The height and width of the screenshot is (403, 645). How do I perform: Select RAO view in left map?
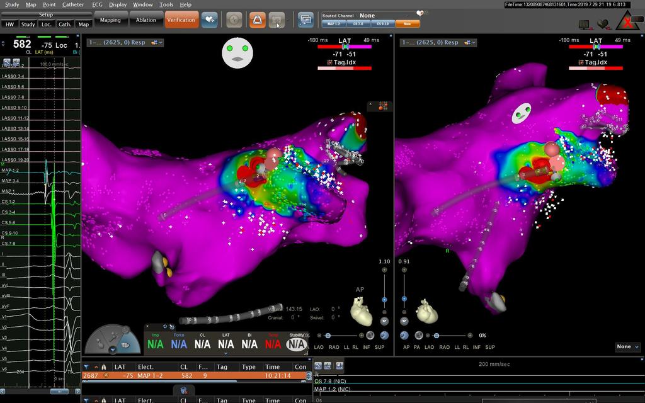click(334, 347)
